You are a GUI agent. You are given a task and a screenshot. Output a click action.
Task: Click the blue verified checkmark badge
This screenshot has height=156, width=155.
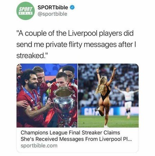72,8
